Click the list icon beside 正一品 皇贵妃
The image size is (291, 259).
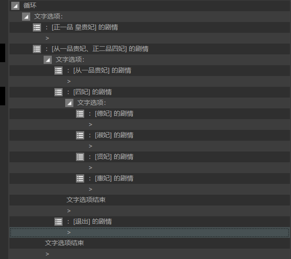(37, 27)
